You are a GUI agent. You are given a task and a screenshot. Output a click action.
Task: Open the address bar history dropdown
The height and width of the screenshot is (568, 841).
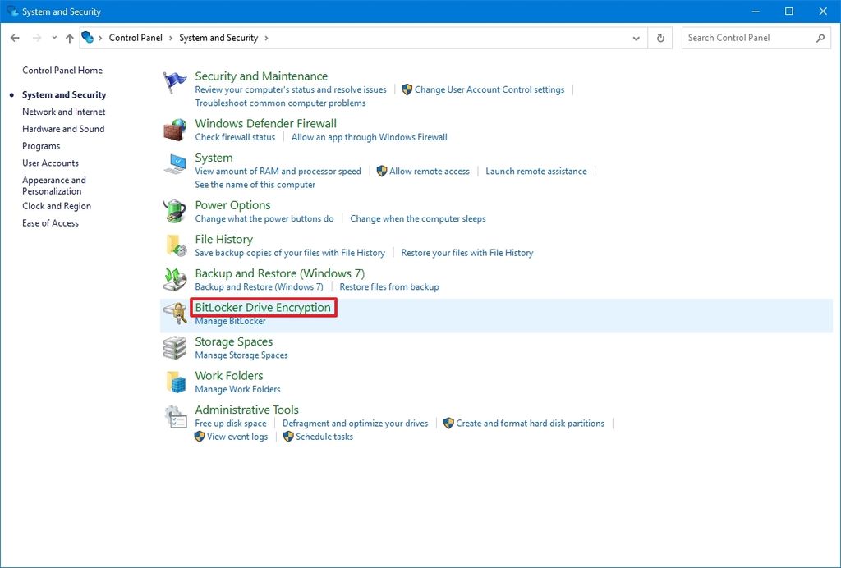[636, 38]
